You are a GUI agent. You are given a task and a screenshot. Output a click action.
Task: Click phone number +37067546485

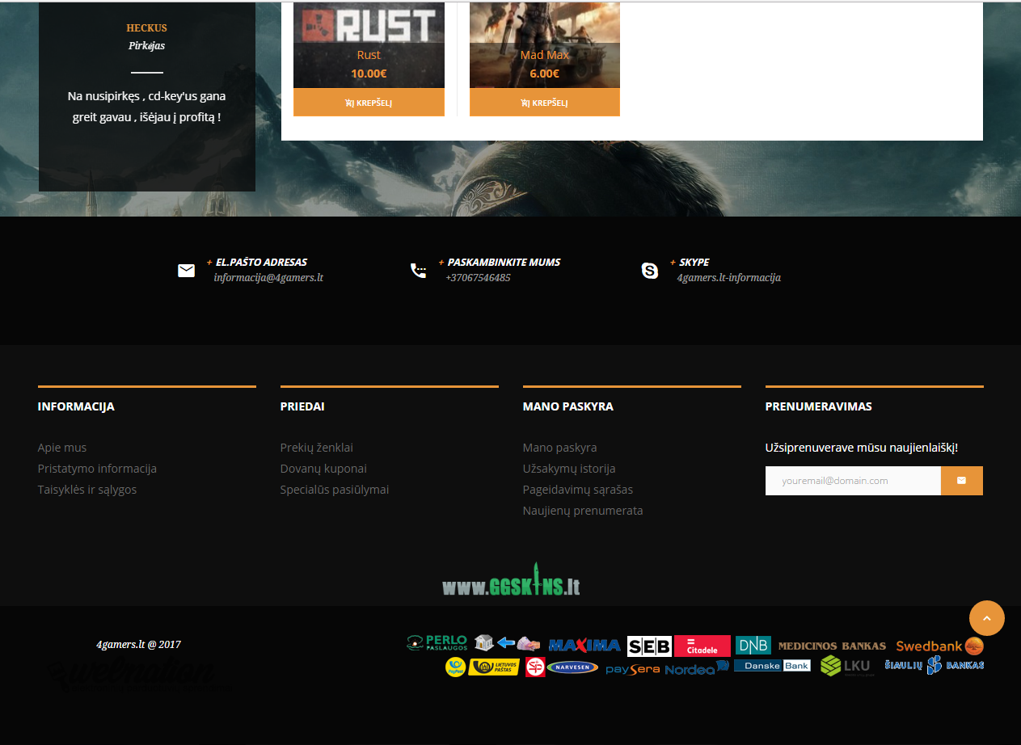pos(478,278)
